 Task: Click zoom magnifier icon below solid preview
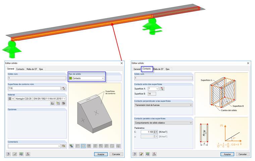click(118, 146)
